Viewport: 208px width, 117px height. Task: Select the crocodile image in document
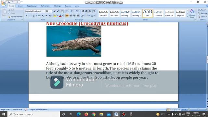pos(74,41)
